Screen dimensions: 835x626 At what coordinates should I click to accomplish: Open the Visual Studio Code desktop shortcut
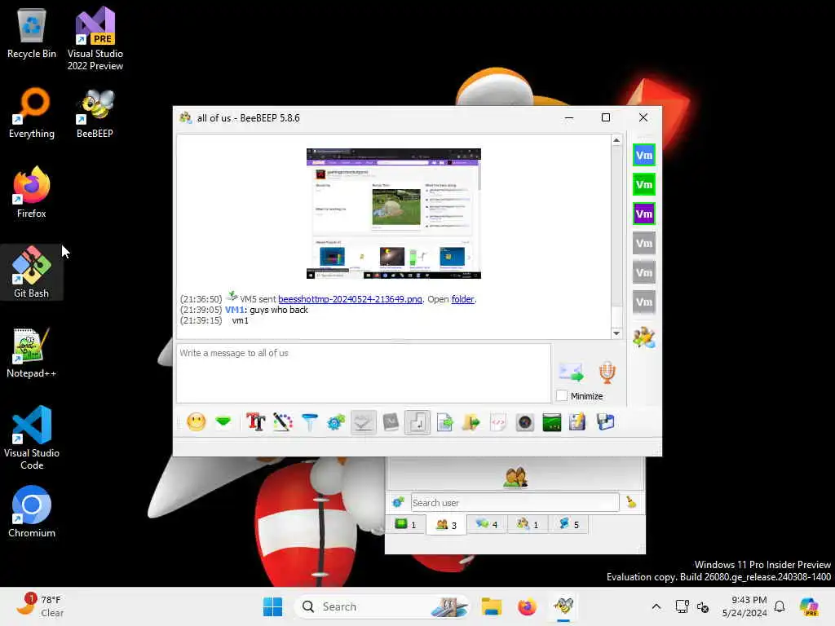[32, 438]
